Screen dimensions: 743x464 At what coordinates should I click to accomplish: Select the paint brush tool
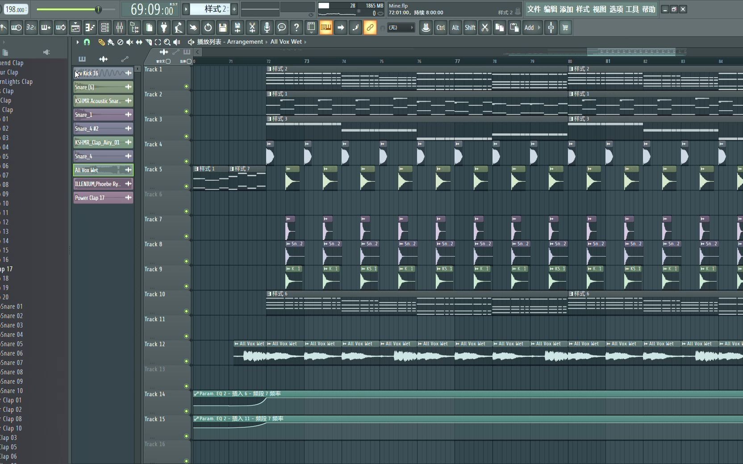click(x=111, y=42)
